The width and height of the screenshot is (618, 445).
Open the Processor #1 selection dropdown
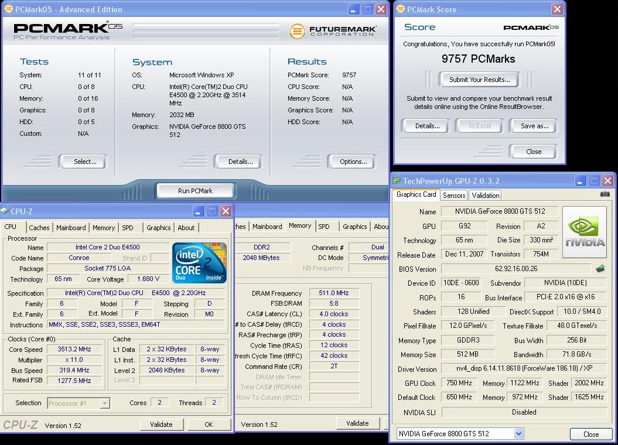(105, 403)
